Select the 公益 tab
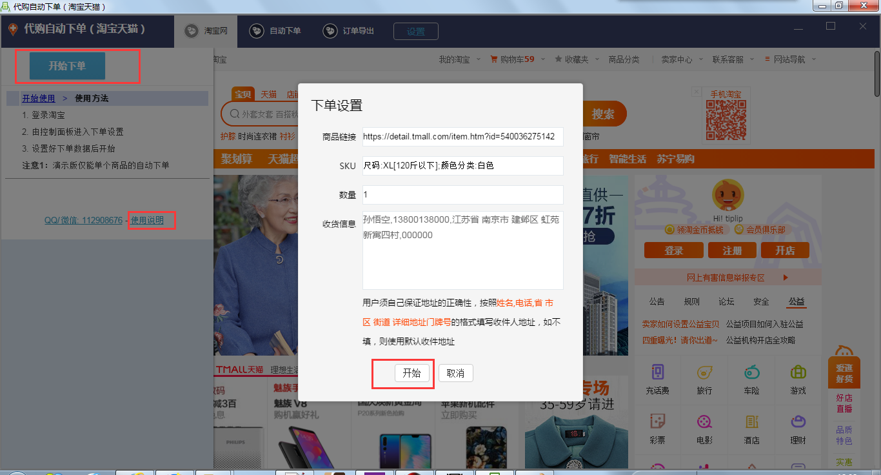The width and height of the screenshot is (881, 475). tap(796, 301)
